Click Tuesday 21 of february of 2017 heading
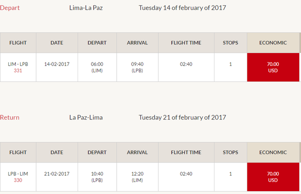The width and height of the screenshot is (301, 194). point(182,117)
